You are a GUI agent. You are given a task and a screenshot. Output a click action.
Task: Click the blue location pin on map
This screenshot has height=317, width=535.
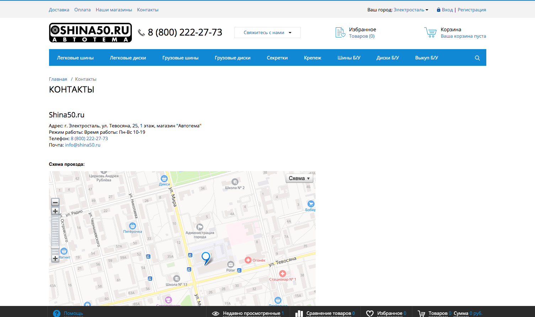click(206, 259)
